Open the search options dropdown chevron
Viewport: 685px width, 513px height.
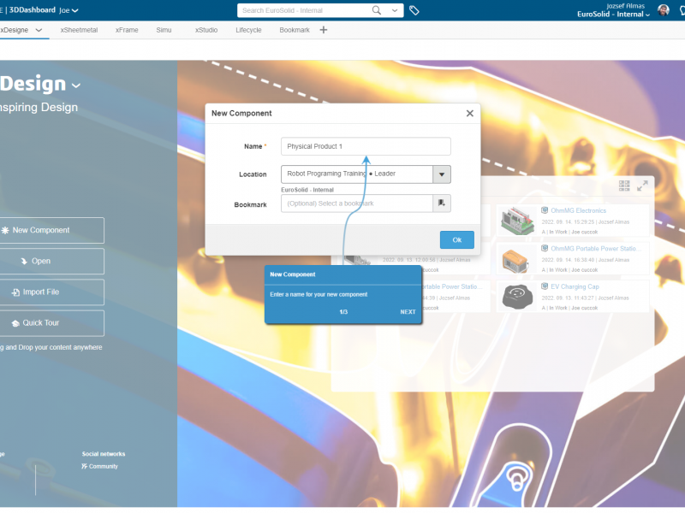394,10
